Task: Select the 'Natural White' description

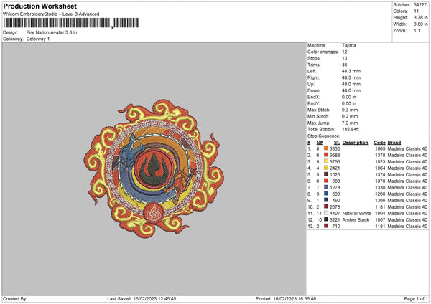Action: coord(356,213)
